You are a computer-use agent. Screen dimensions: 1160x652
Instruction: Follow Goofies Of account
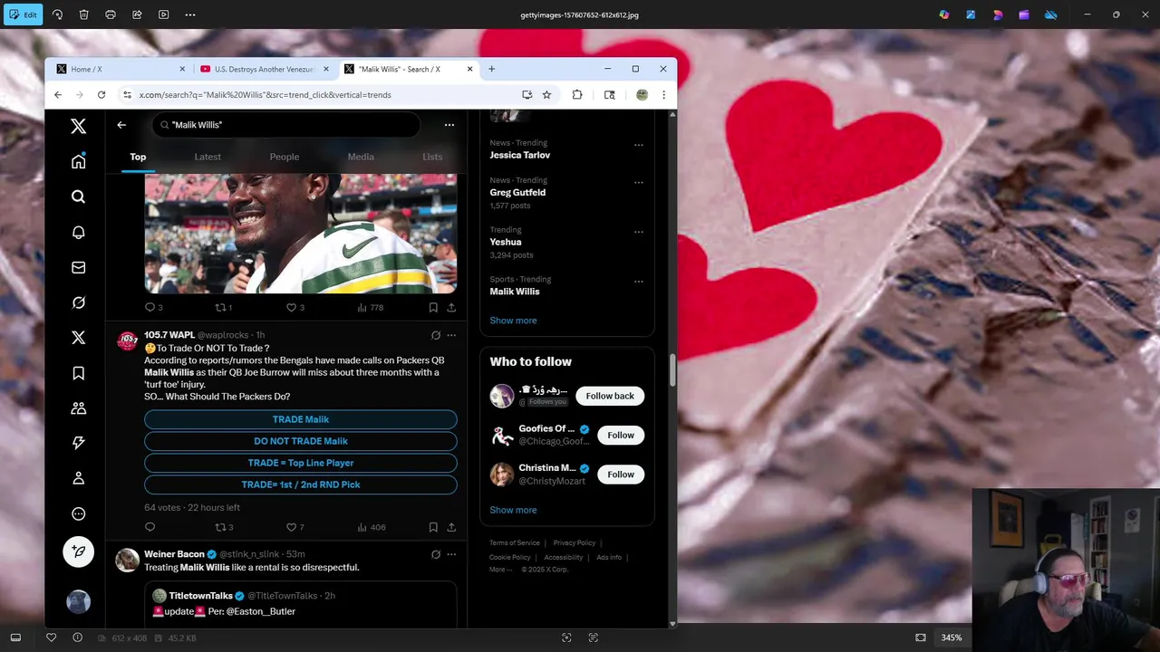pos(621,435)
